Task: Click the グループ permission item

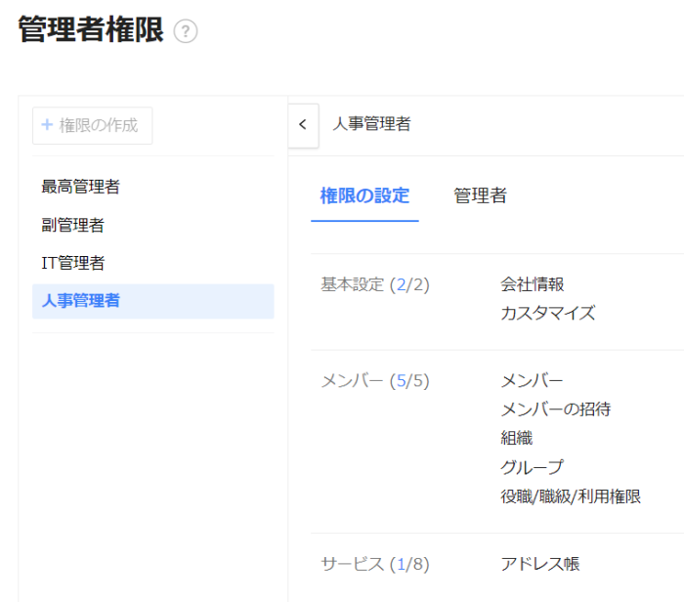Action: tap(533, 467)
